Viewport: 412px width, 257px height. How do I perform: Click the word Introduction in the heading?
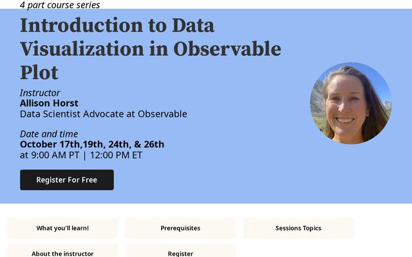(82, 25)
